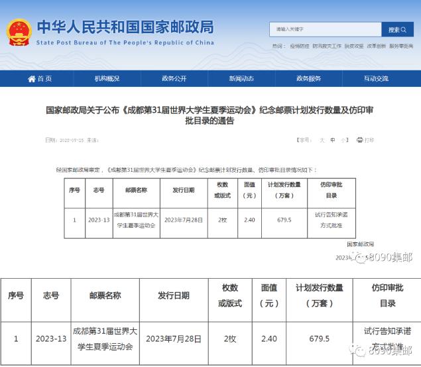Click 志号 header in the enlarged table
The image size is (421, 367).
click(51, 295)
